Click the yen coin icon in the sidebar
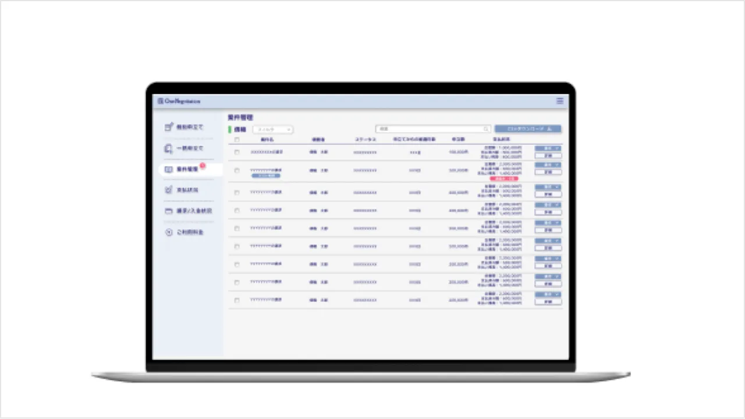 (x=168, y=232)
